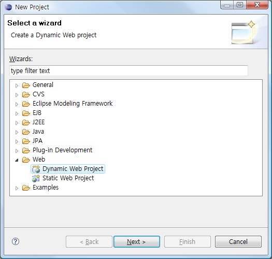Click the Next button
272x259 pixels.
point(137,241)
